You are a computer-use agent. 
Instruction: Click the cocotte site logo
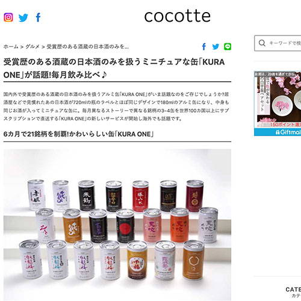pyautogui.click(x=178, y=16)
